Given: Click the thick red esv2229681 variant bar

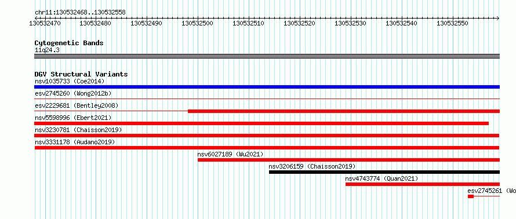Looking at the screenshot, I should [x=344, y=111].
